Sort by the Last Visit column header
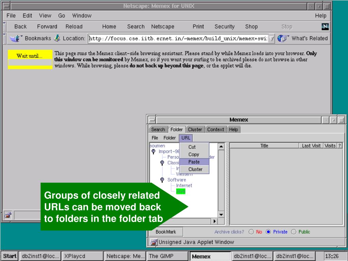Image resolution: width=348 pixels, height=261 pixels. (x=311, y=146)
